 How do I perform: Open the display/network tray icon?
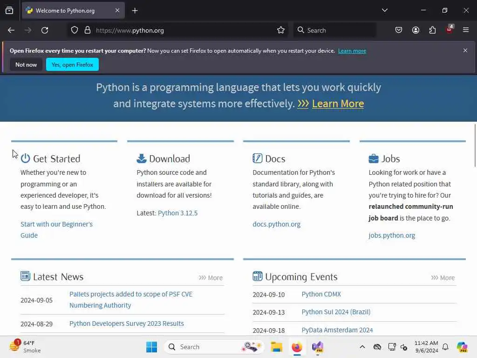pos(392,347)
